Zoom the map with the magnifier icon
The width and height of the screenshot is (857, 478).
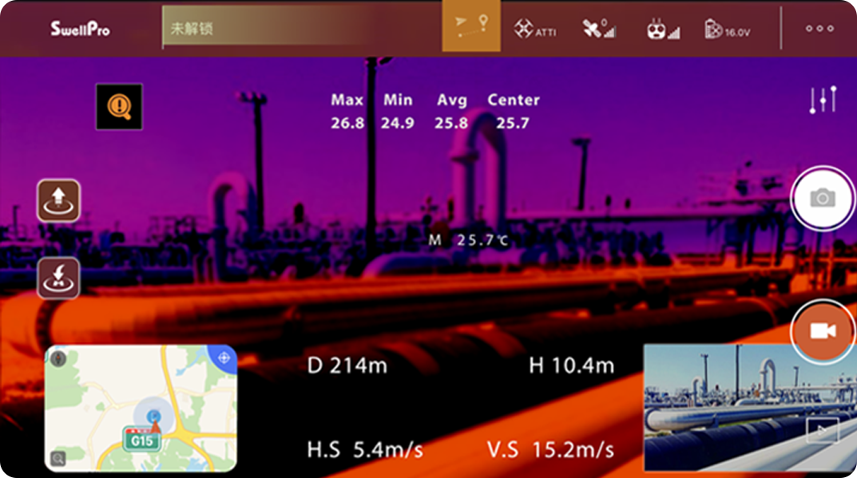point(58,458)
